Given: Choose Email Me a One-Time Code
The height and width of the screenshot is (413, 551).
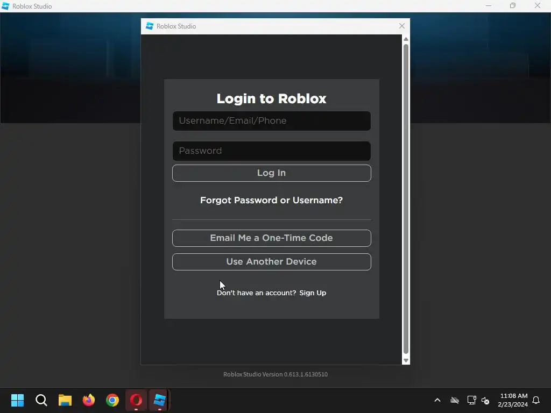Looking at the screenshot, I should (271, 238).
